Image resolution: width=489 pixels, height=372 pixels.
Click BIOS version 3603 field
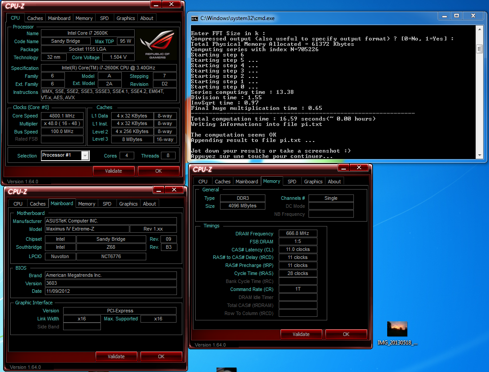[111, 283]
